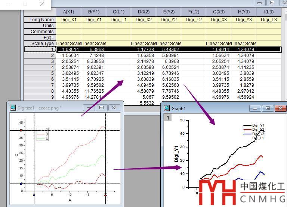Select column header F(L2)
The image size is (287, 207).
[x=194, y=12]
